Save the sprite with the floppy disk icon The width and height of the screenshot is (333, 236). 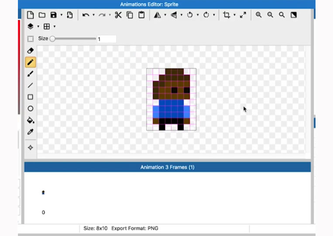pyautogui.click(x=54, y=15)
